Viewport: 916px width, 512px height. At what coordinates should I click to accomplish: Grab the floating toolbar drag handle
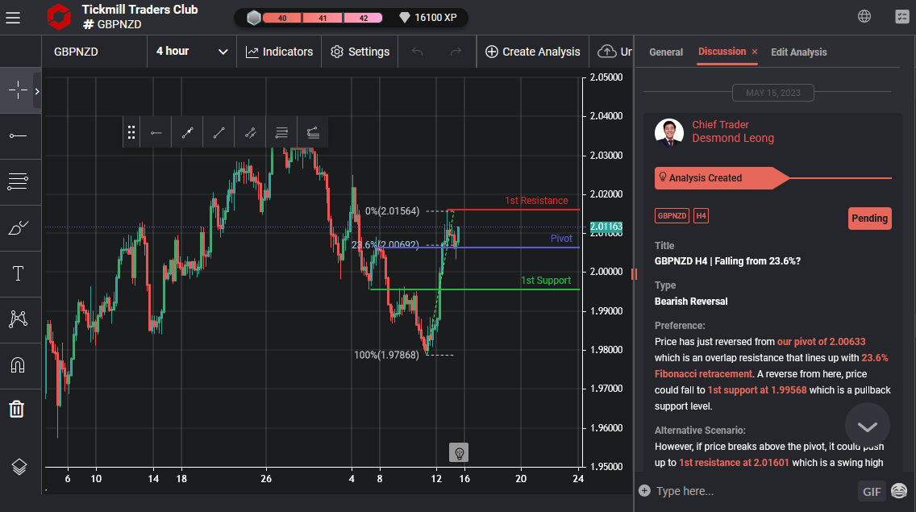[131, 133]
